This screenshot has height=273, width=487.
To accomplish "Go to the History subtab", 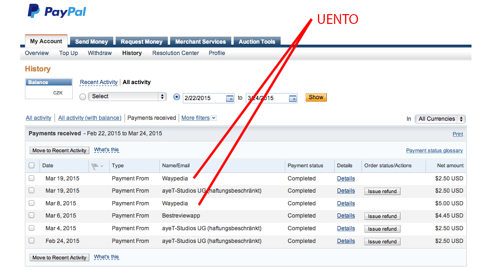I will pos(132,53).
